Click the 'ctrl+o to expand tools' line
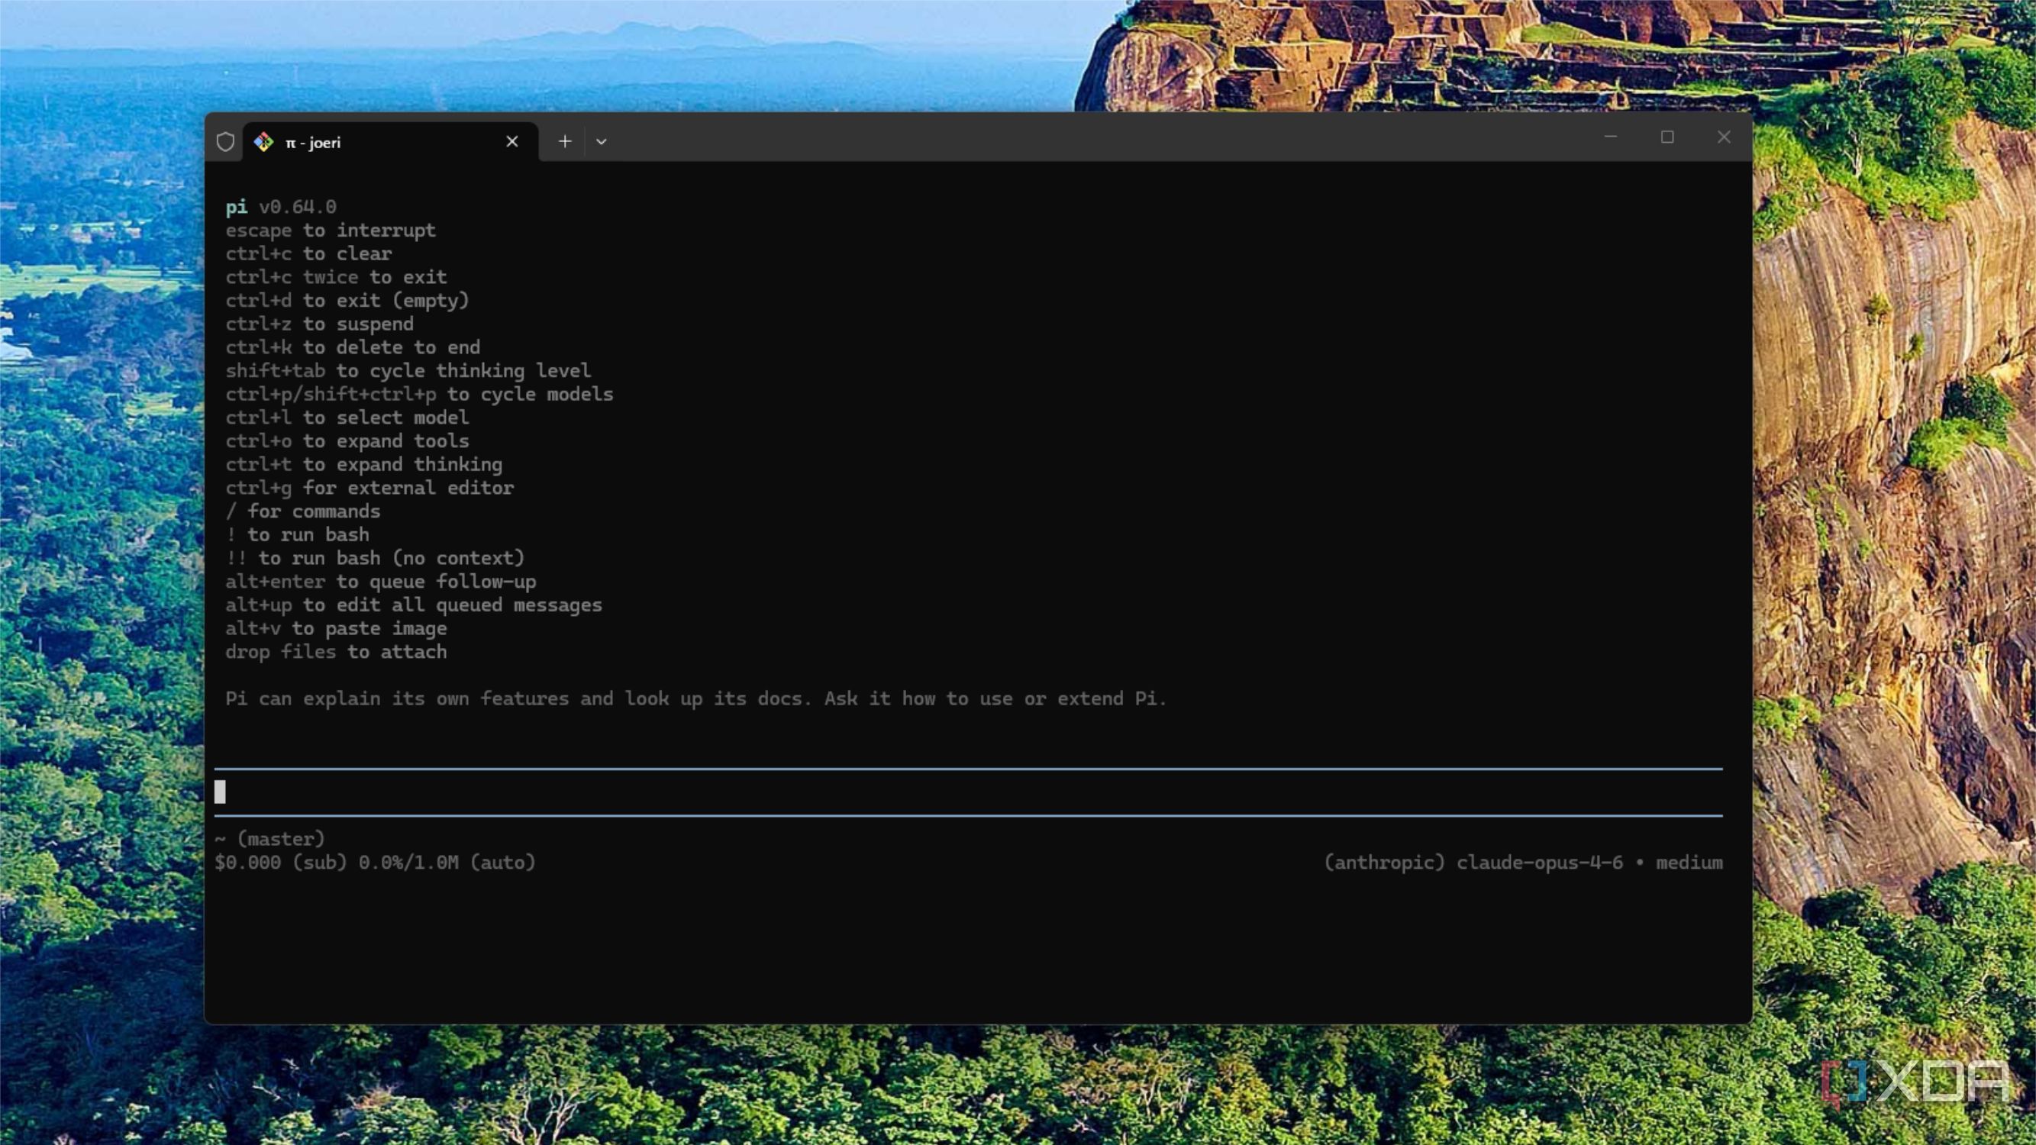Screen dimensions: 2036x1145 coord(347,441)
